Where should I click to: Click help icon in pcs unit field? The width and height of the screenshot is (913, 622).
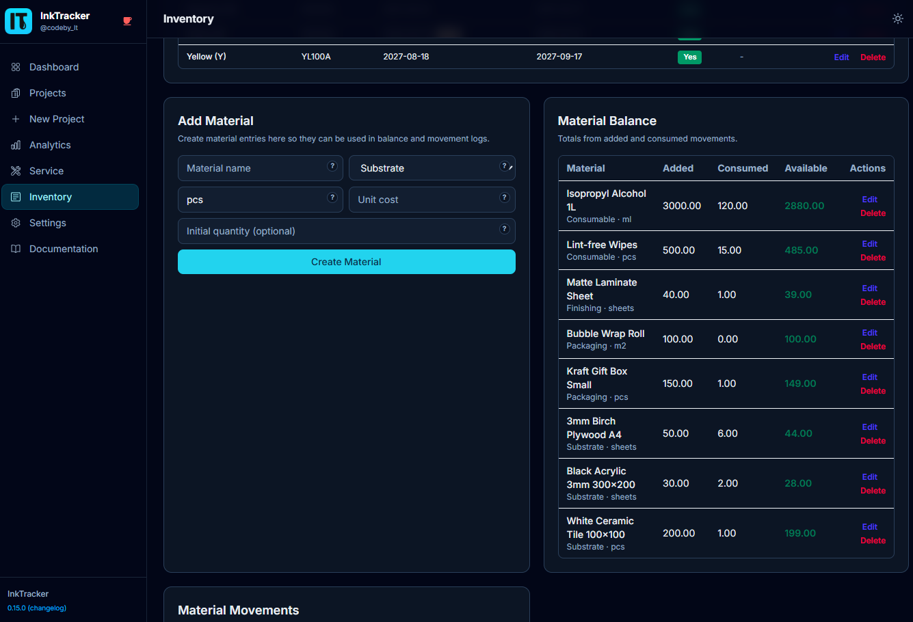[x=332, y=198]
